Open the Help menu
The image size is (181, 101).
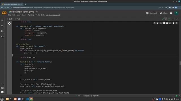[43, 15]
